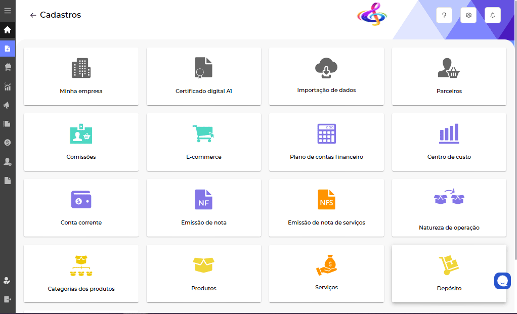Go back using the Cadastros arrow

click(33, 15)
